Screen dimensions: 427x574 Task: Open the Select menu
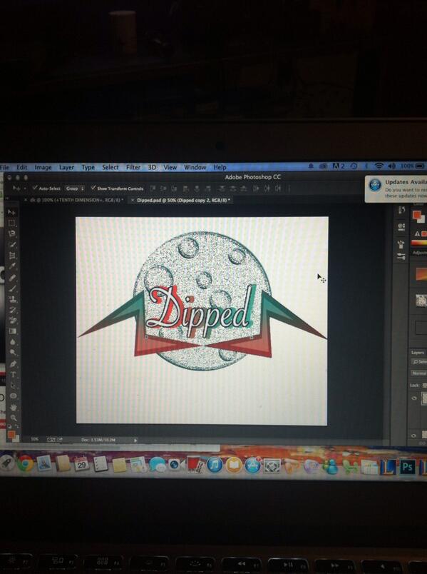pyautogui.click(x=110, y=167)
